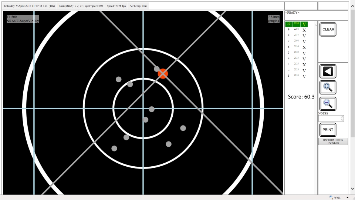
Task: Click the > READY < status text
Action: click(x=292, y=13)
